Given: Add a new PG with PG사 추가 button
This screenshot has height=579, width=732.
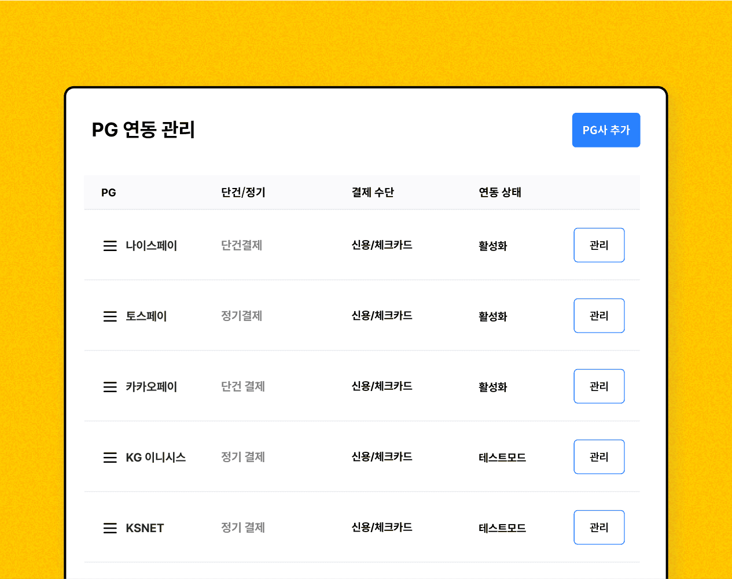Looking at the screenshot, I should [606, 130].
